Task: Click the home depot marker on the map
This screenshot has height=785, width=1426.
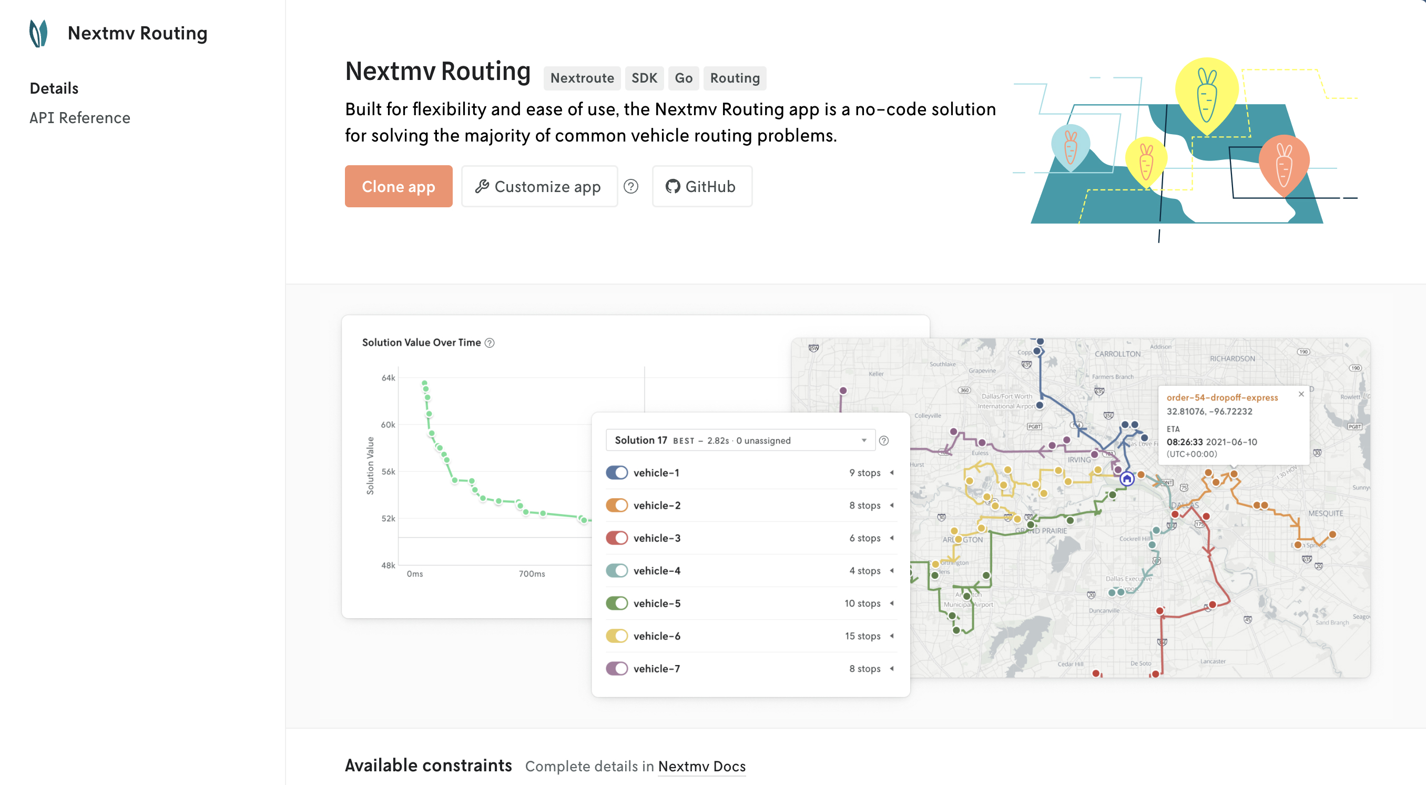Action: click(x=1126, y=479)
